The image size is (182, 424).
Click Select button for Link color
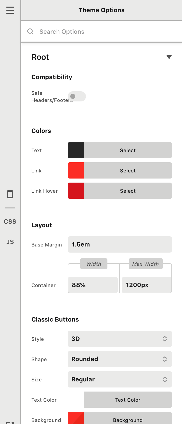click(x=128, y=170)
